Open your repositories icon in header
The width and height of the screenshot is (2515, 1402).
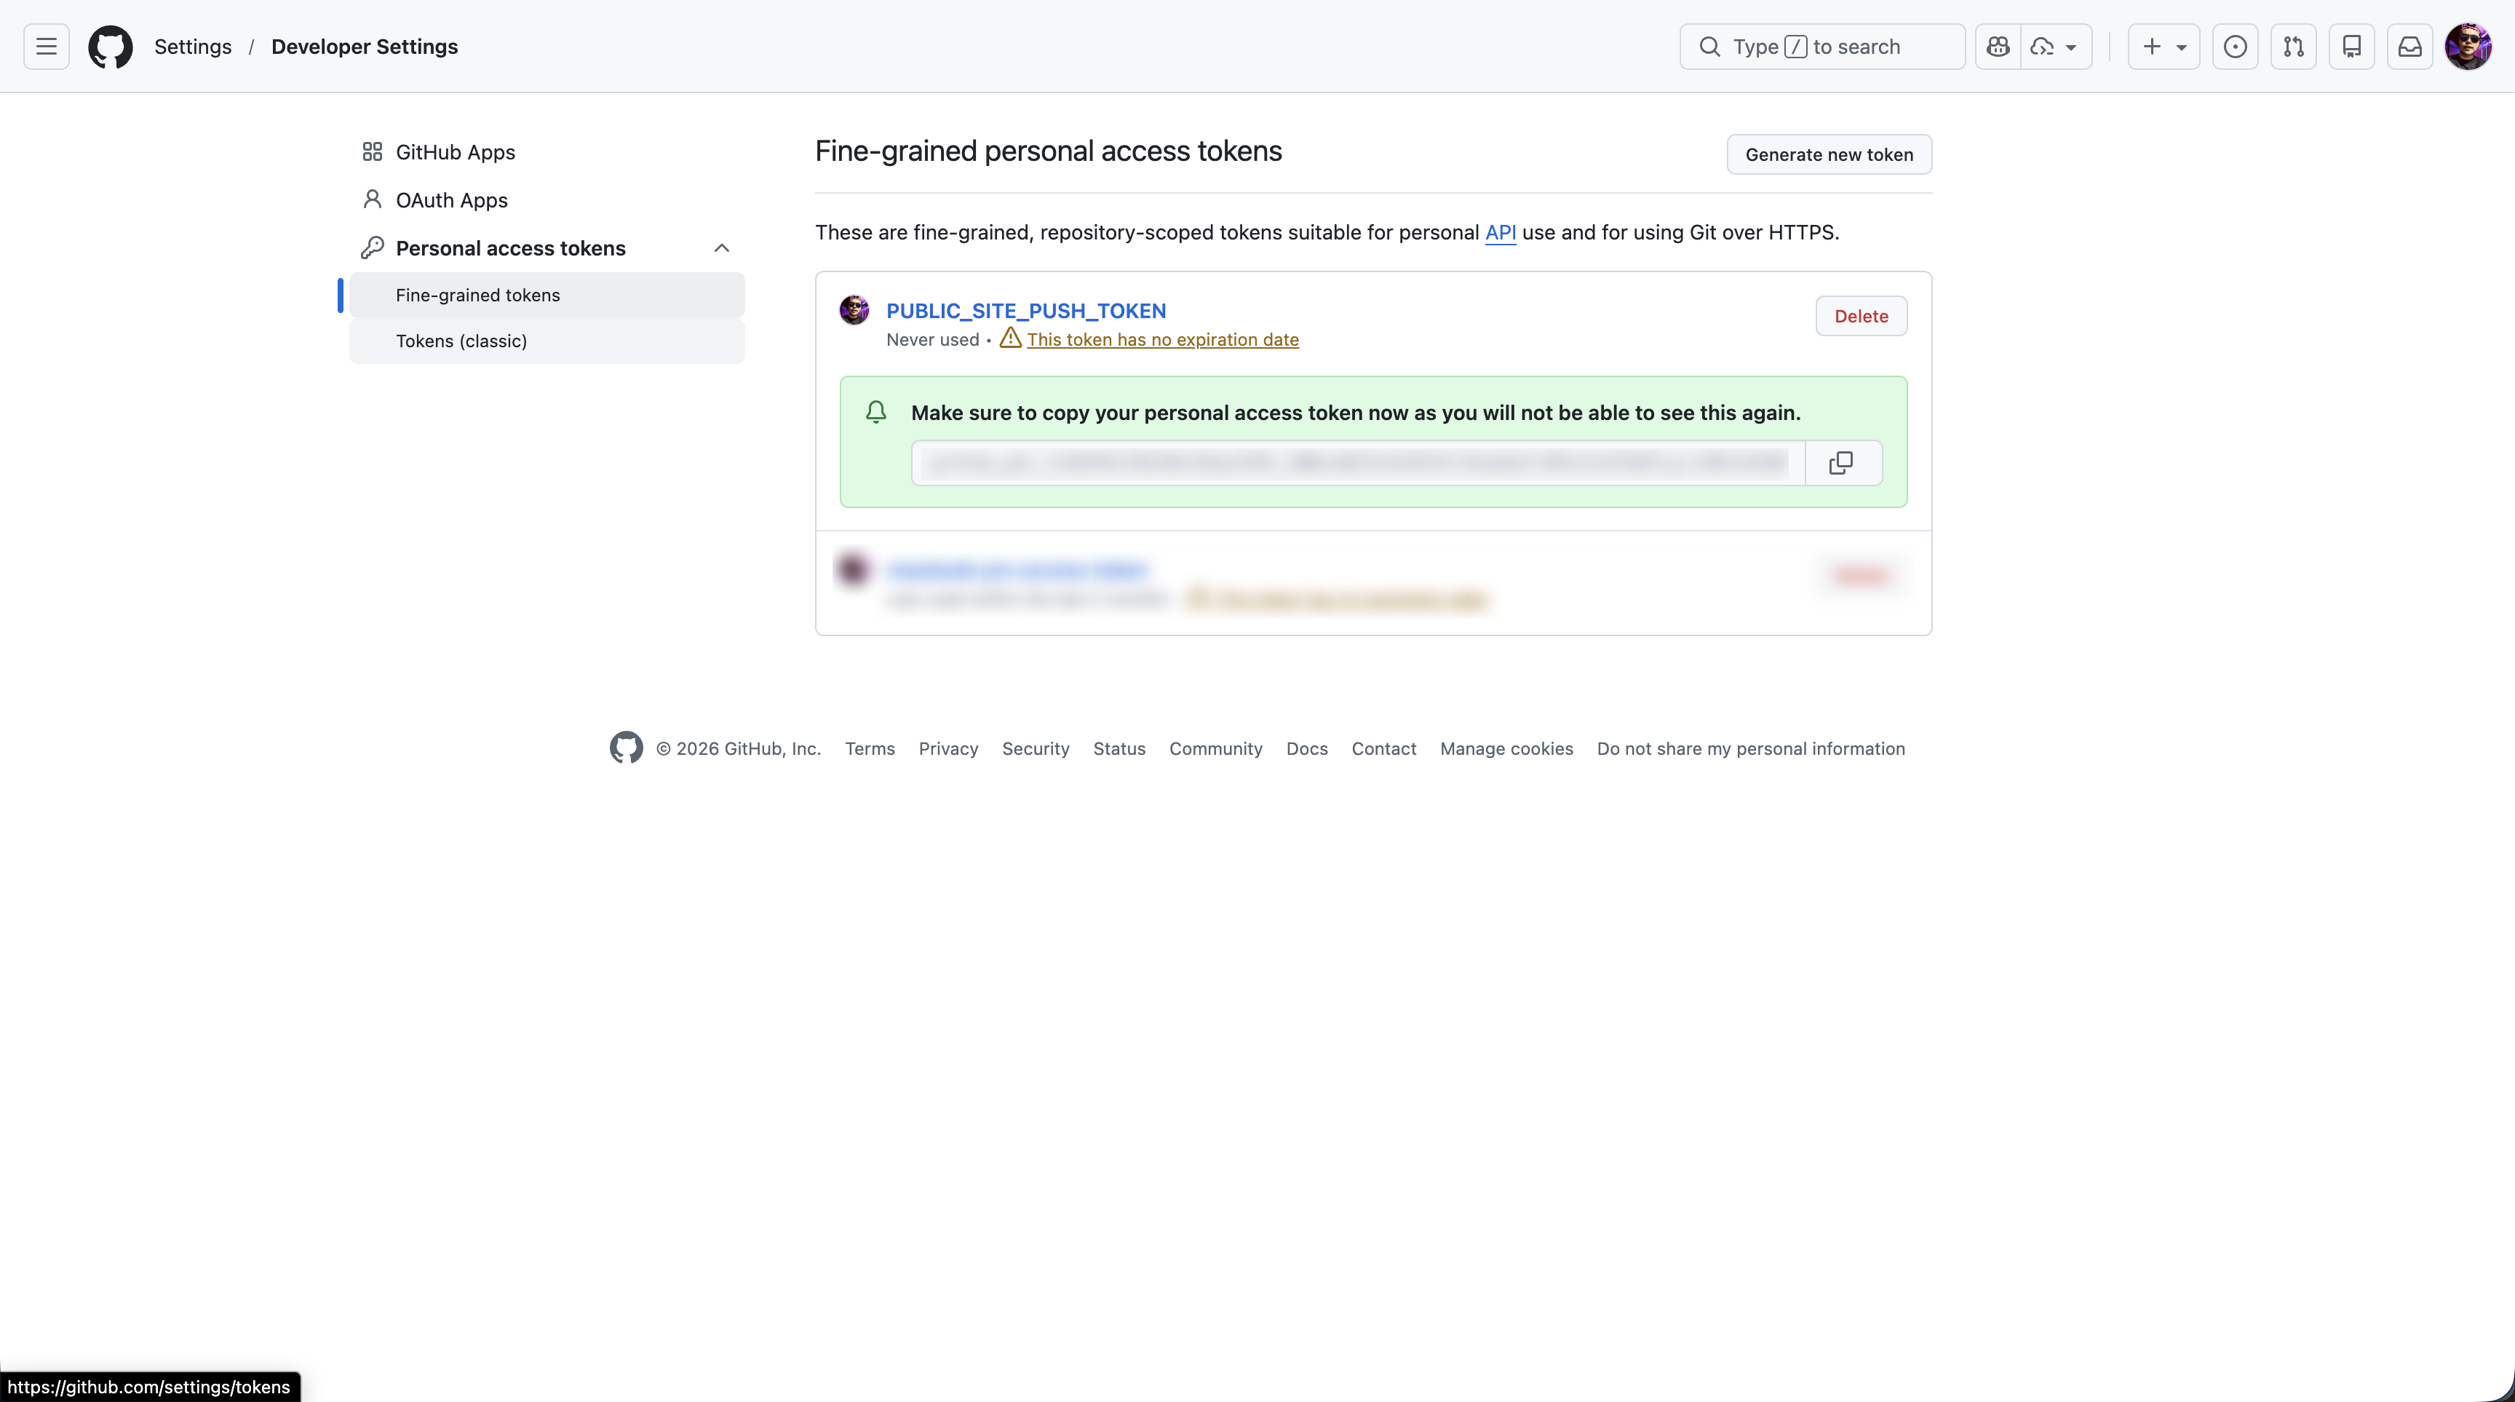click(2352, 47)
